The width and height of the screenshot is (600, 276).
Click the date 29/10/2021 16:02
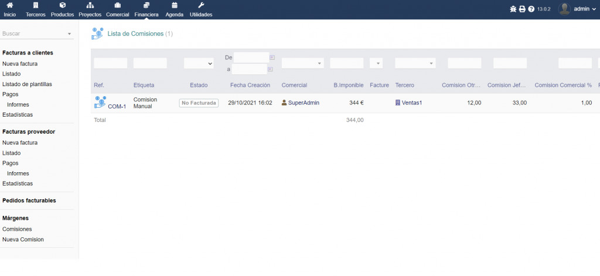[x=250, y=103]
